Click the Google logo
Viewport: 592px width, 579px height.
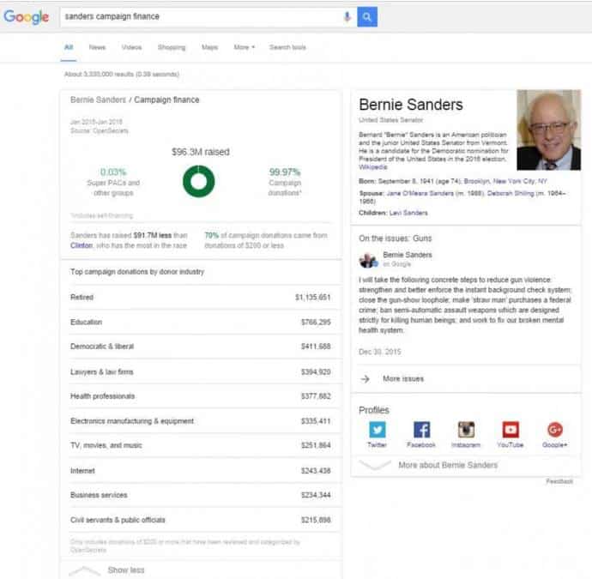[26, 16]
